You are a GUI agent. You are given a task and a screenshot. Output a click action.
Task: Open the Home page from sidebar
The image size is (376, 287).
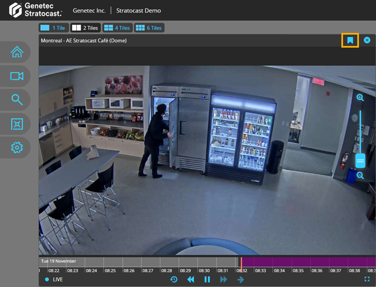pyautogui.click(x=17, y=52)
